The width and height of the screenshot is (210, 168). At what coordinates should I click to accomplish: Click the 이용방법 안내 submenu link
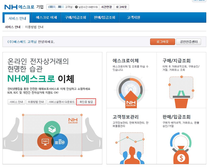pyautogui.click(x=34, y=27)
